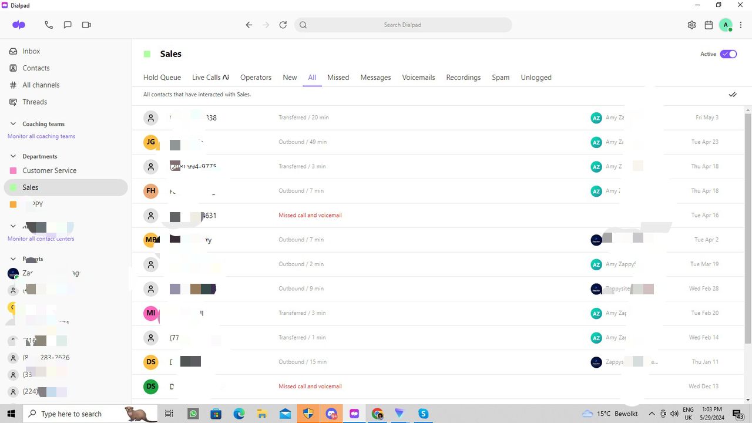Screen dimensions: 752x423
Task: Open the JG contact avatar
Action: (151, 142)
